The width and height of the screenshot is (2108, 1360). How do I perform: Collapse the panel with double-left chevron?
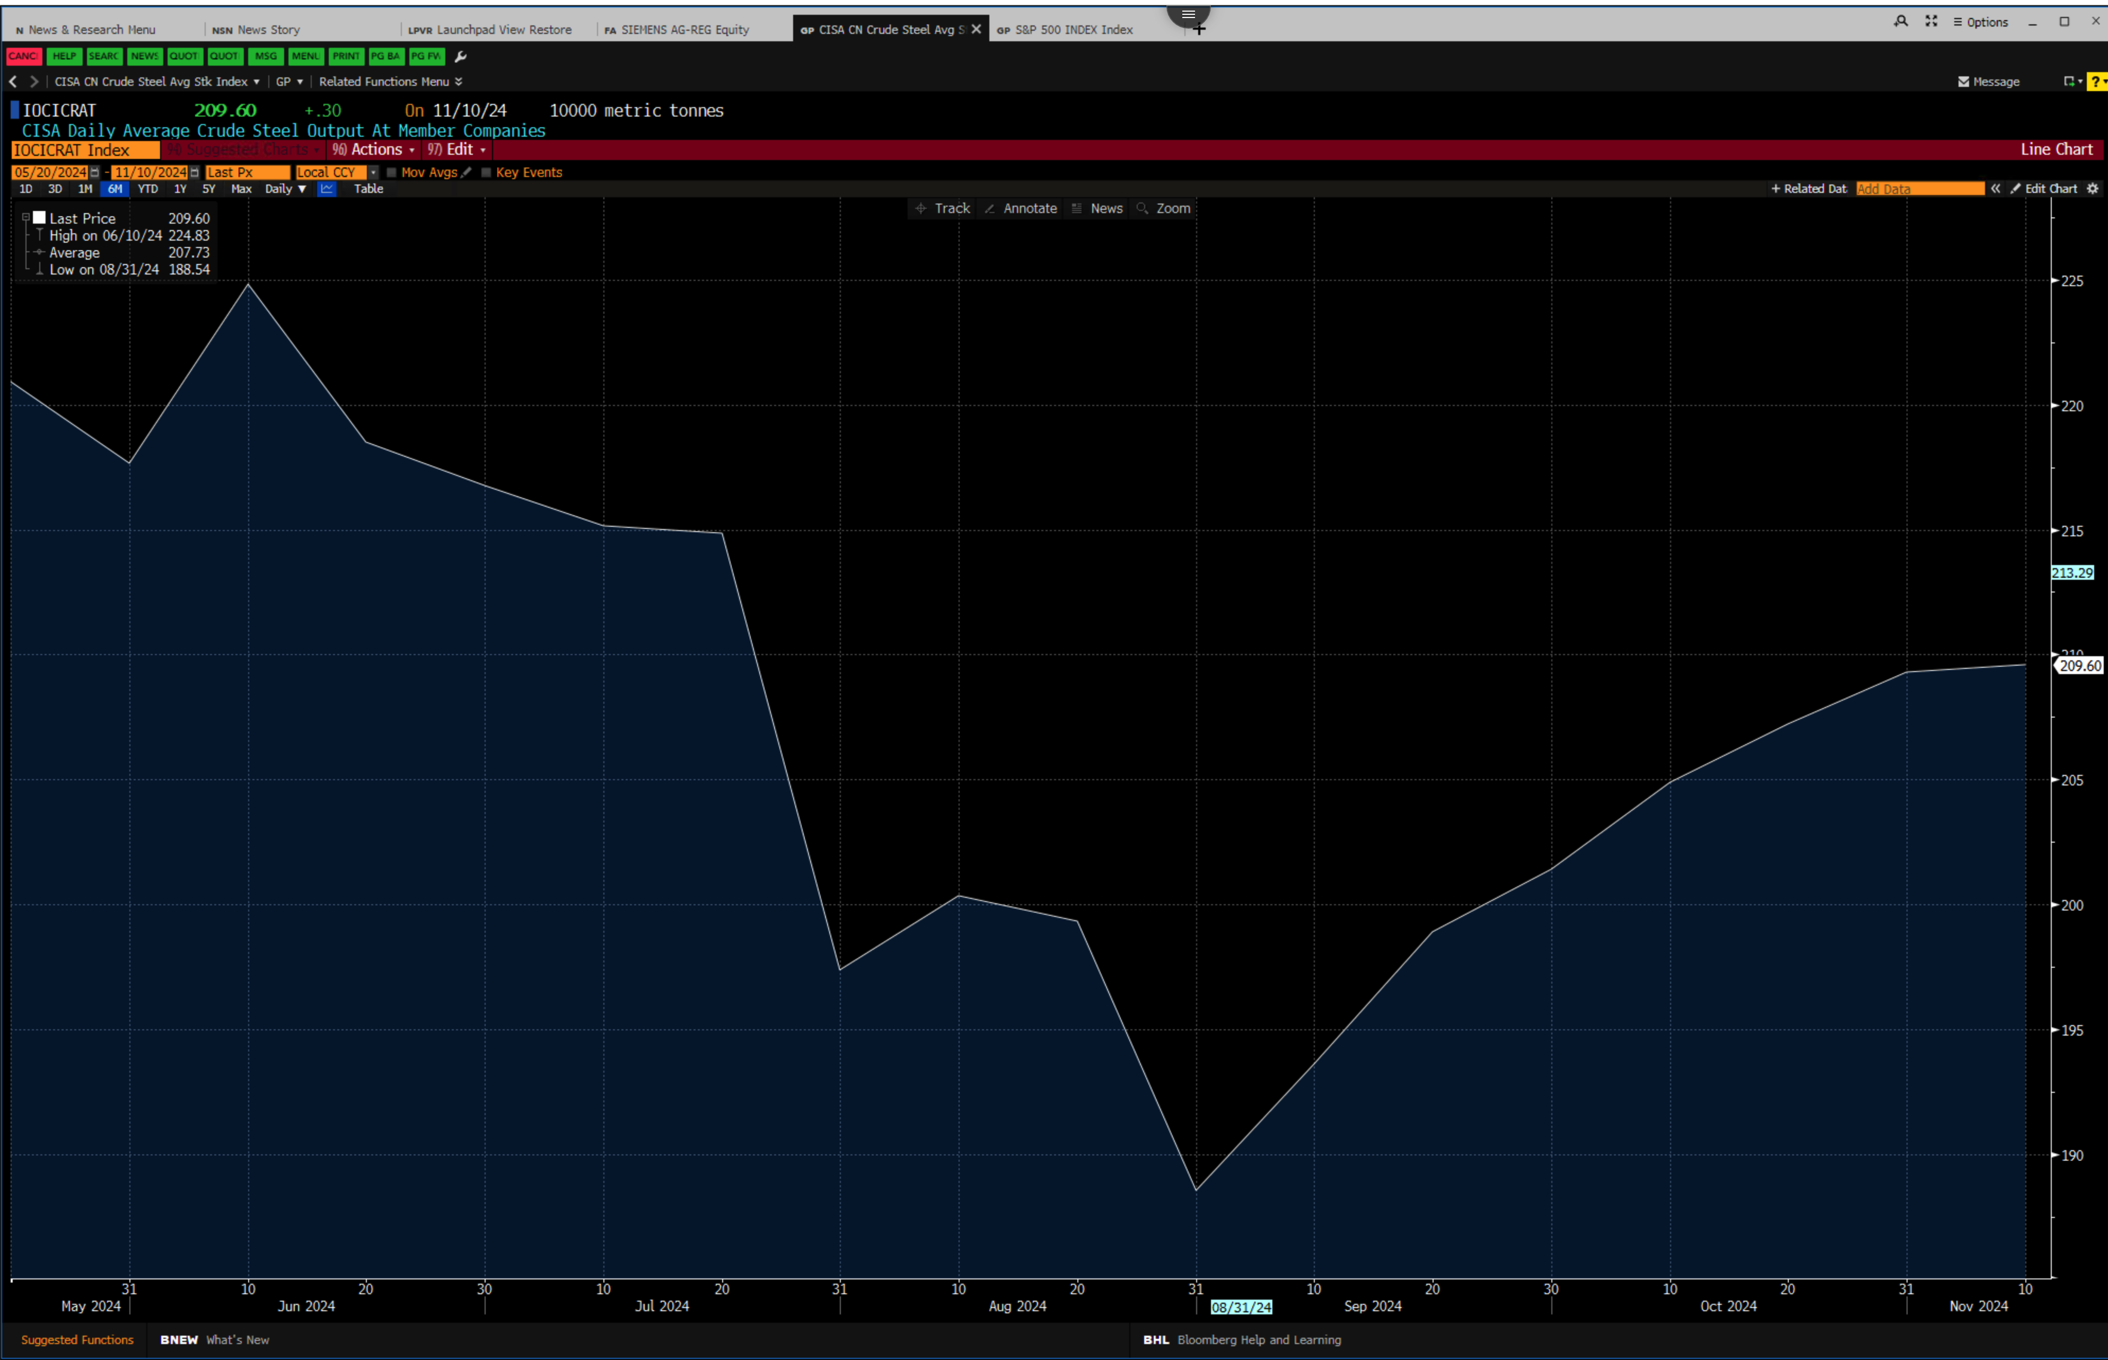1995,189
